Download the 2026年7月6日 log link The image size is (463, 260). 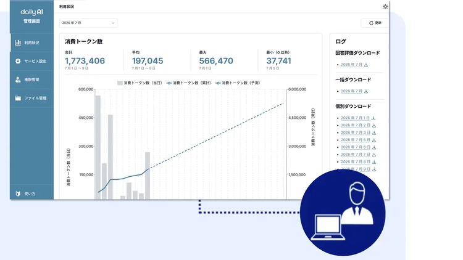tap(356, 147)
